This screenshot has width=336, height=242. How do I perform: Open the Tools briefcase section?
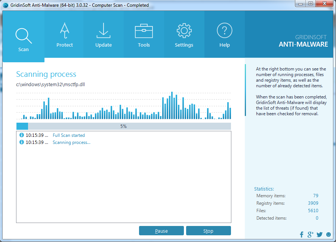[144, 31]
